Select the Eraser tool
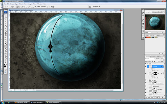This screenshot has height=104, width=167. point(6,37)
